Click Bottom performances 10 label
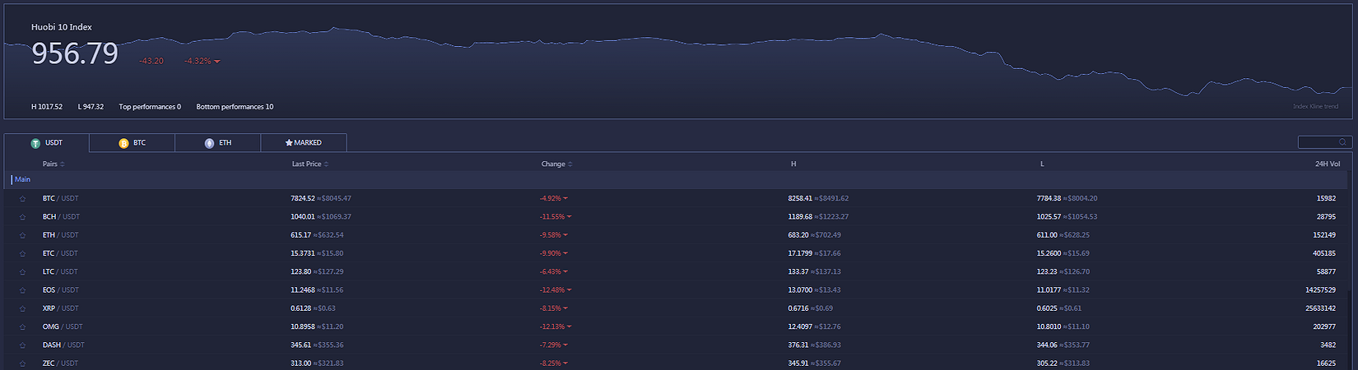Image resolution: width=1358 pixels, height=370 pixels. 235,107
